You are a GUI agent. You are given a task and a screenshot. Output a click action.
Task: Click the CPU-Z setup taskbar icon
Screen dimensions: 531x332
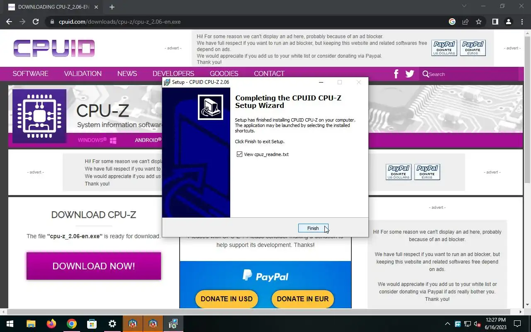click(173, 324)
